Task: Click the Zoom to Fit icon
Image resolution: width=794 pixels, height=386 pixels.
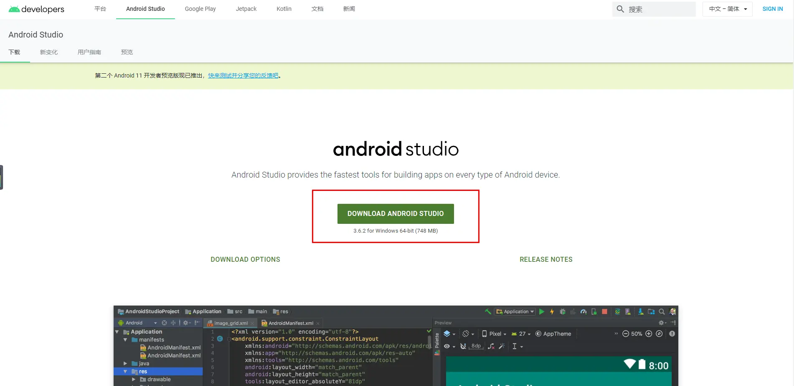Action: tap(659, 333)
